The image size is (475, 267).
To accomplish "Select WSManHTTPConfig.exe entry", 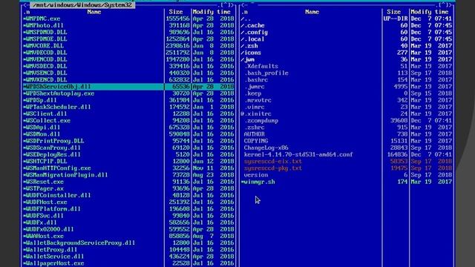I will tap(128, 168).
